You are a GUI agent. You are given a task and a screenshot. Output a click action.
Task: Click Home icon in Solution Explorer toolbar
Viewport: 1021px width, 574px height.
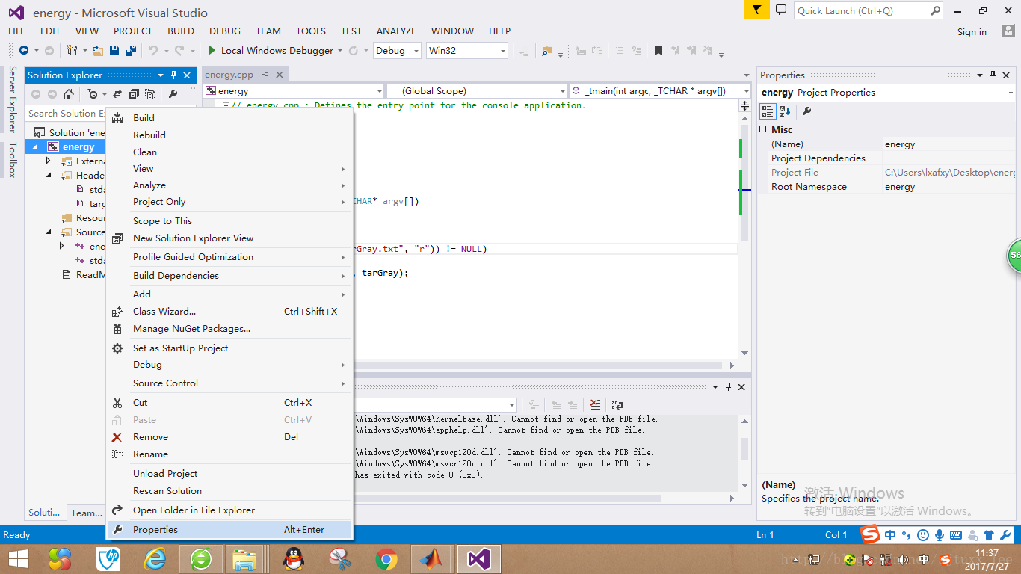69,94
